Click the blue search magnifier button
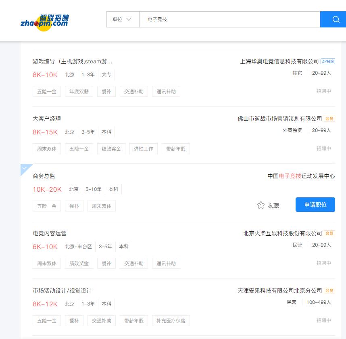Screen dimensions: 346x339 click(x=335, y=19)
